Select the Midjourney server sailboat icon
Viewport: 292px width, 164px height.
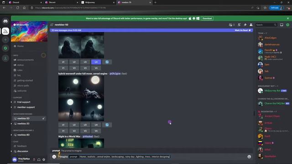point(5,31)
